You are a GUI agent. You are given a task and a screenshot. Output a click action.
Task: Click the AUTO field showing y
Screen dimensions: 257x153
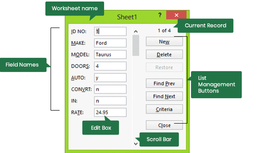coord(110,78)
